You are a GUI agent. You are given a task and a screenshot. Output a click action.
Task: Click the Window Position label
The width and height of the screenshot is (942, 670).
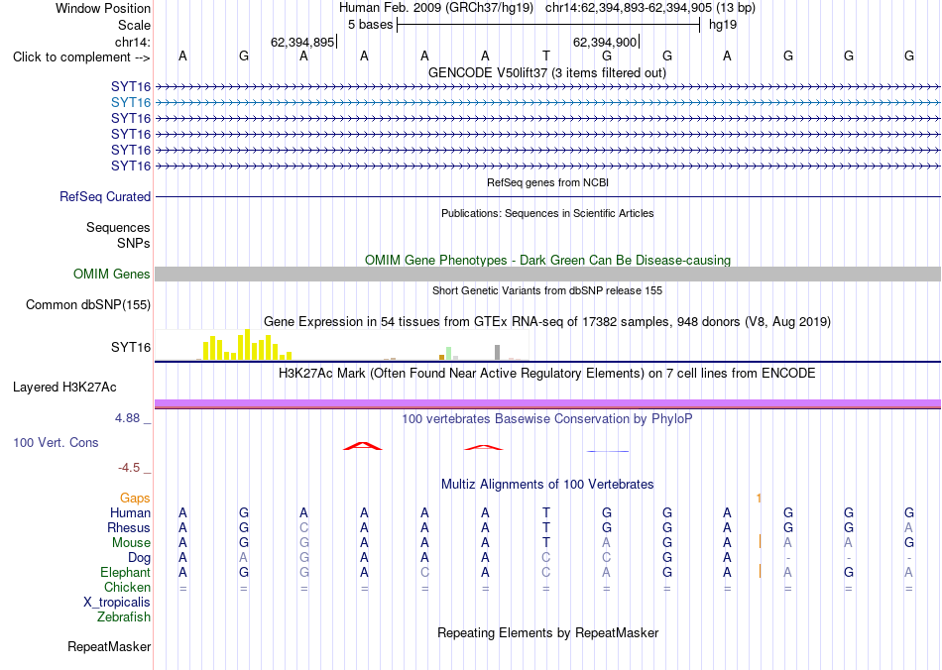[103, 8]
